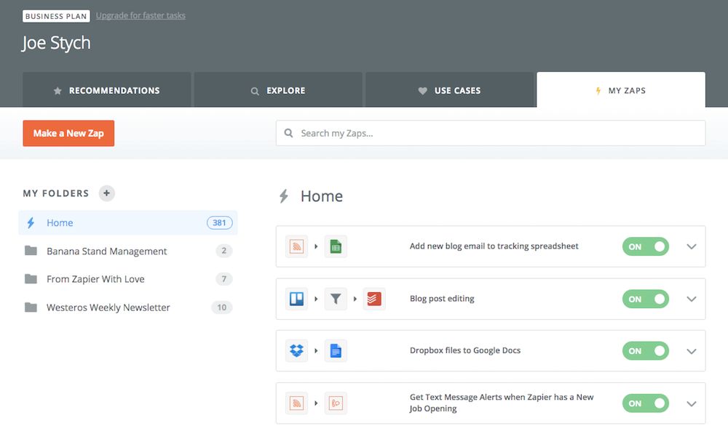Open the Westeros Weekly Newsletter folder
Image resolution: width=728 pixels, height=431 pixels.
[x=108, y=307]
